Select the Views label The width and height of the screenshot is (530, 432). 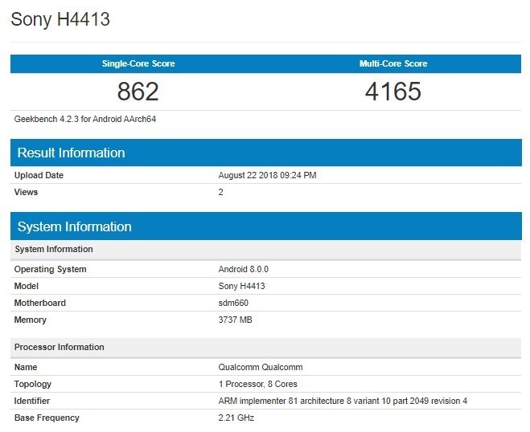tap(26, 192)
